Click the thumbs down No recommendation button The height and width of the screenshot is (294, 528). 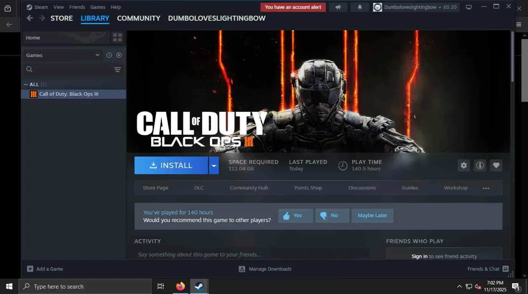[x=332, y=216]
